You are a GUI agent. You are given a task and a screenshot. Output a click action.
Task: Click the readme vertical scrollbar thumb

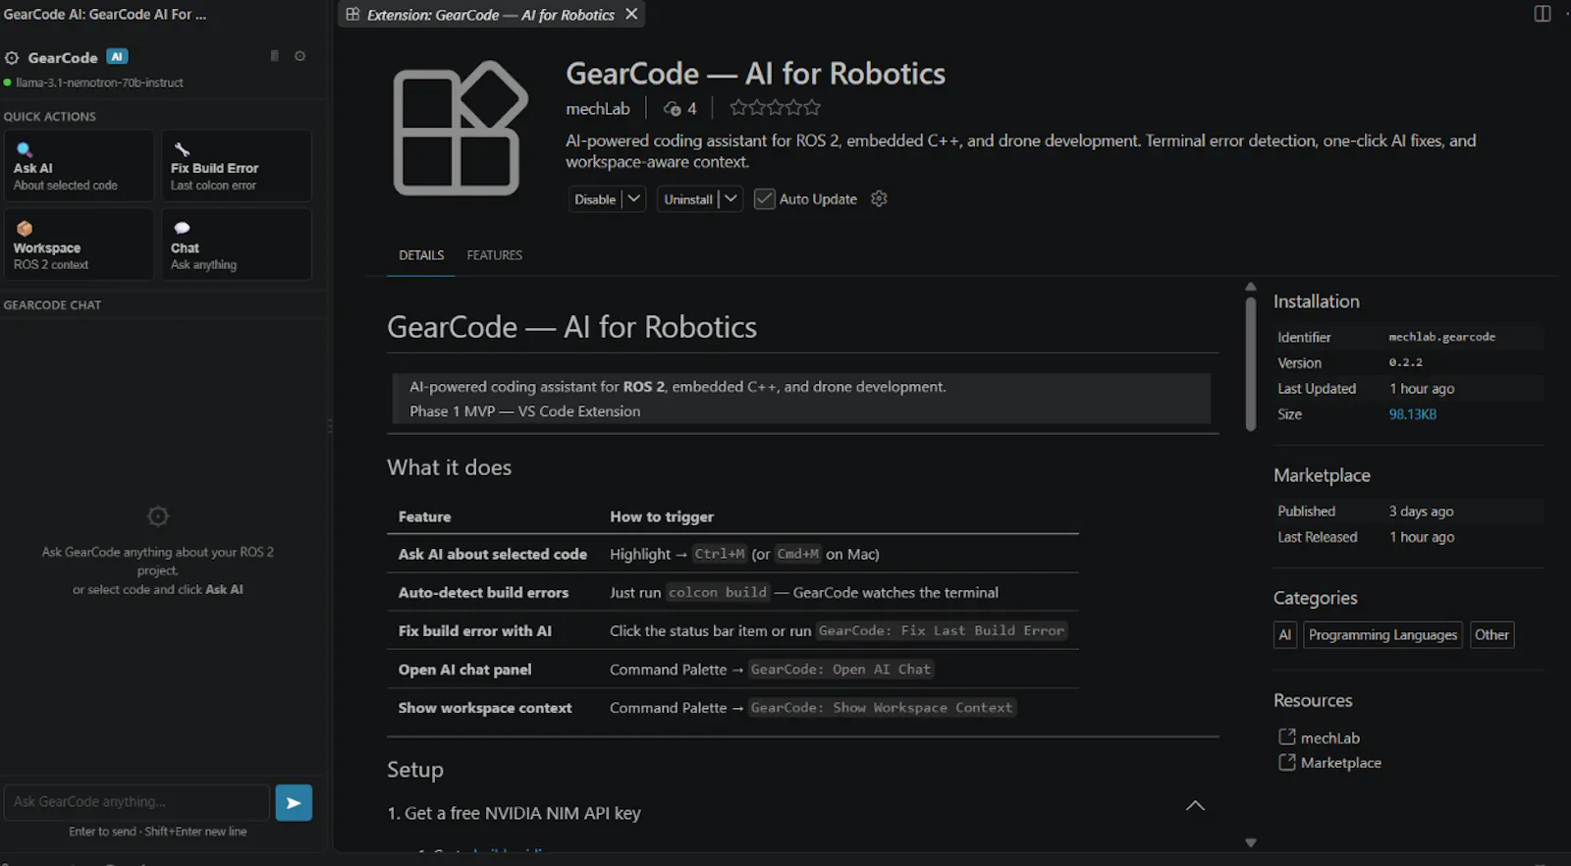pos(1250,363)
